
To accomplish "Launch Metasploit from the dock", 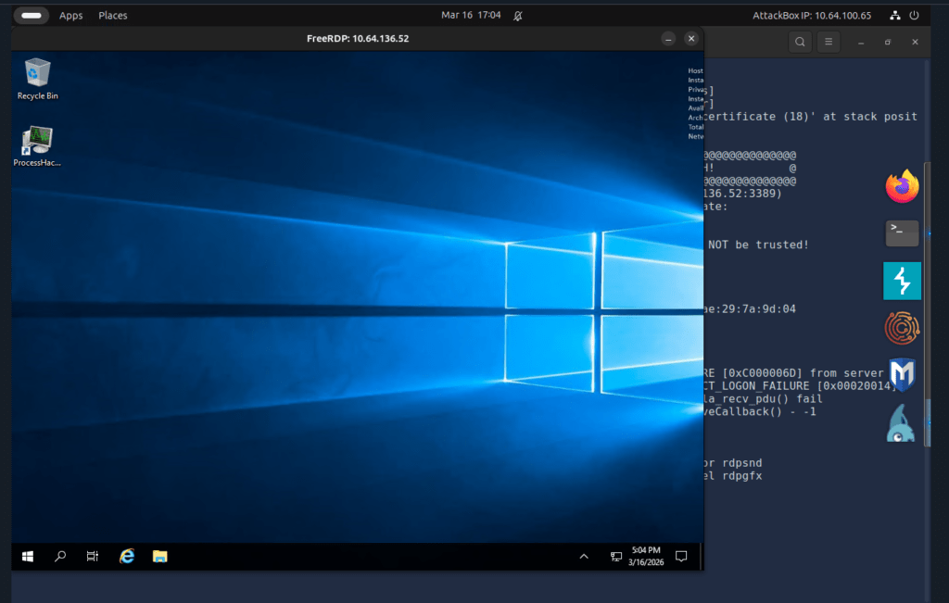I will click(902, 374).
